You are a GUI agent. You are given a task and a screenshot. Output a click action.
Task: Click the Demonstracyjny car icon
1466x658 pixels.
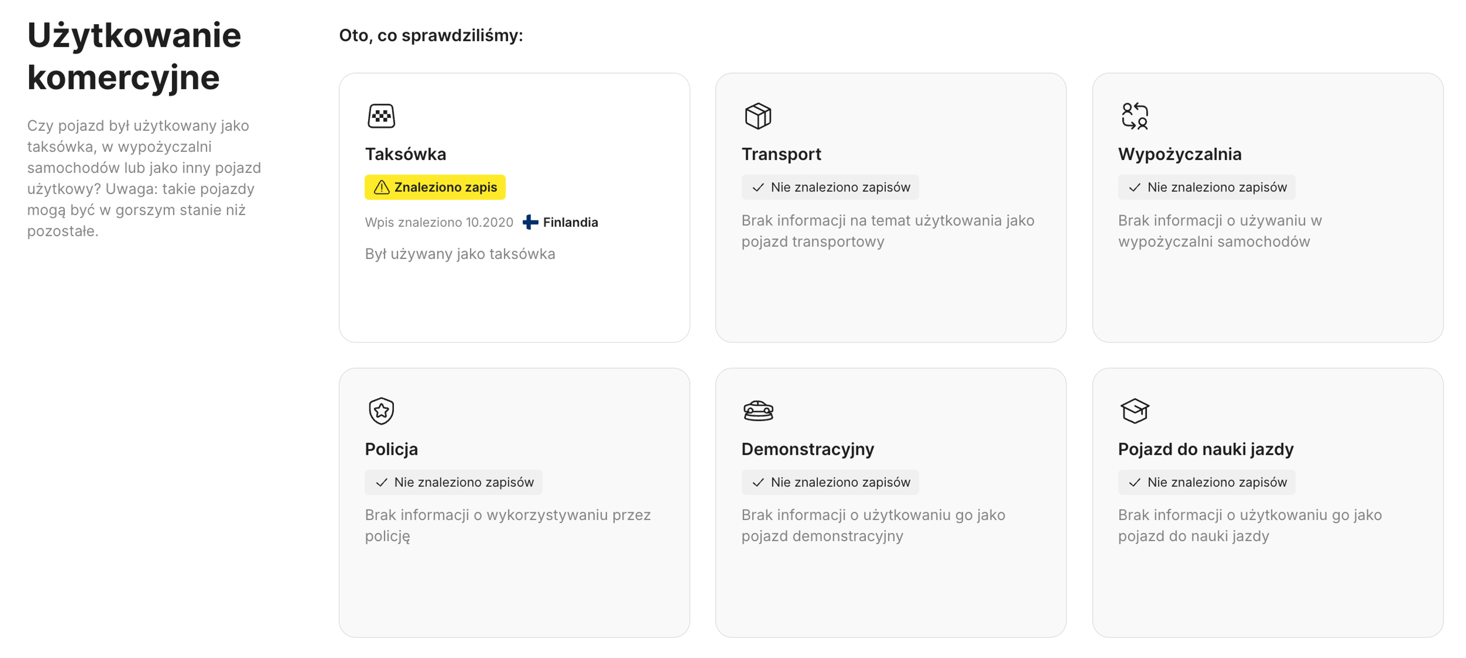757,411
